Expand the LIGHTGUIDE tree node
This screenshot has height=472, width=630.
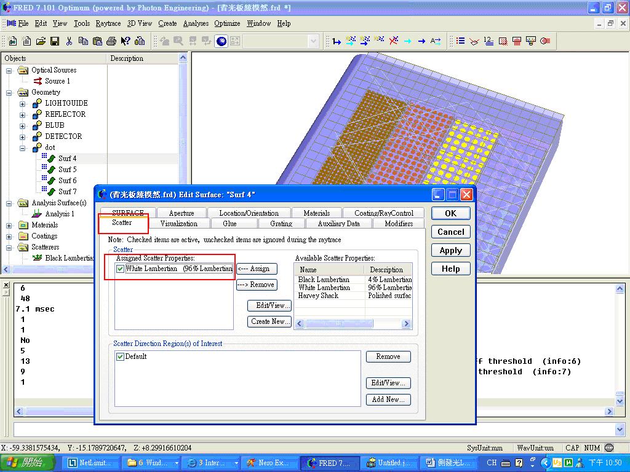[23, 103]
